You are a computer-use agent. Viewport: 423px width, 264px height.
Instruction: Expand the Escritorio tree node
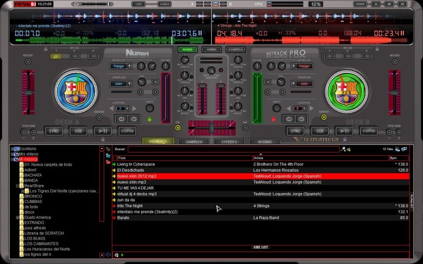tap(12, 148)
